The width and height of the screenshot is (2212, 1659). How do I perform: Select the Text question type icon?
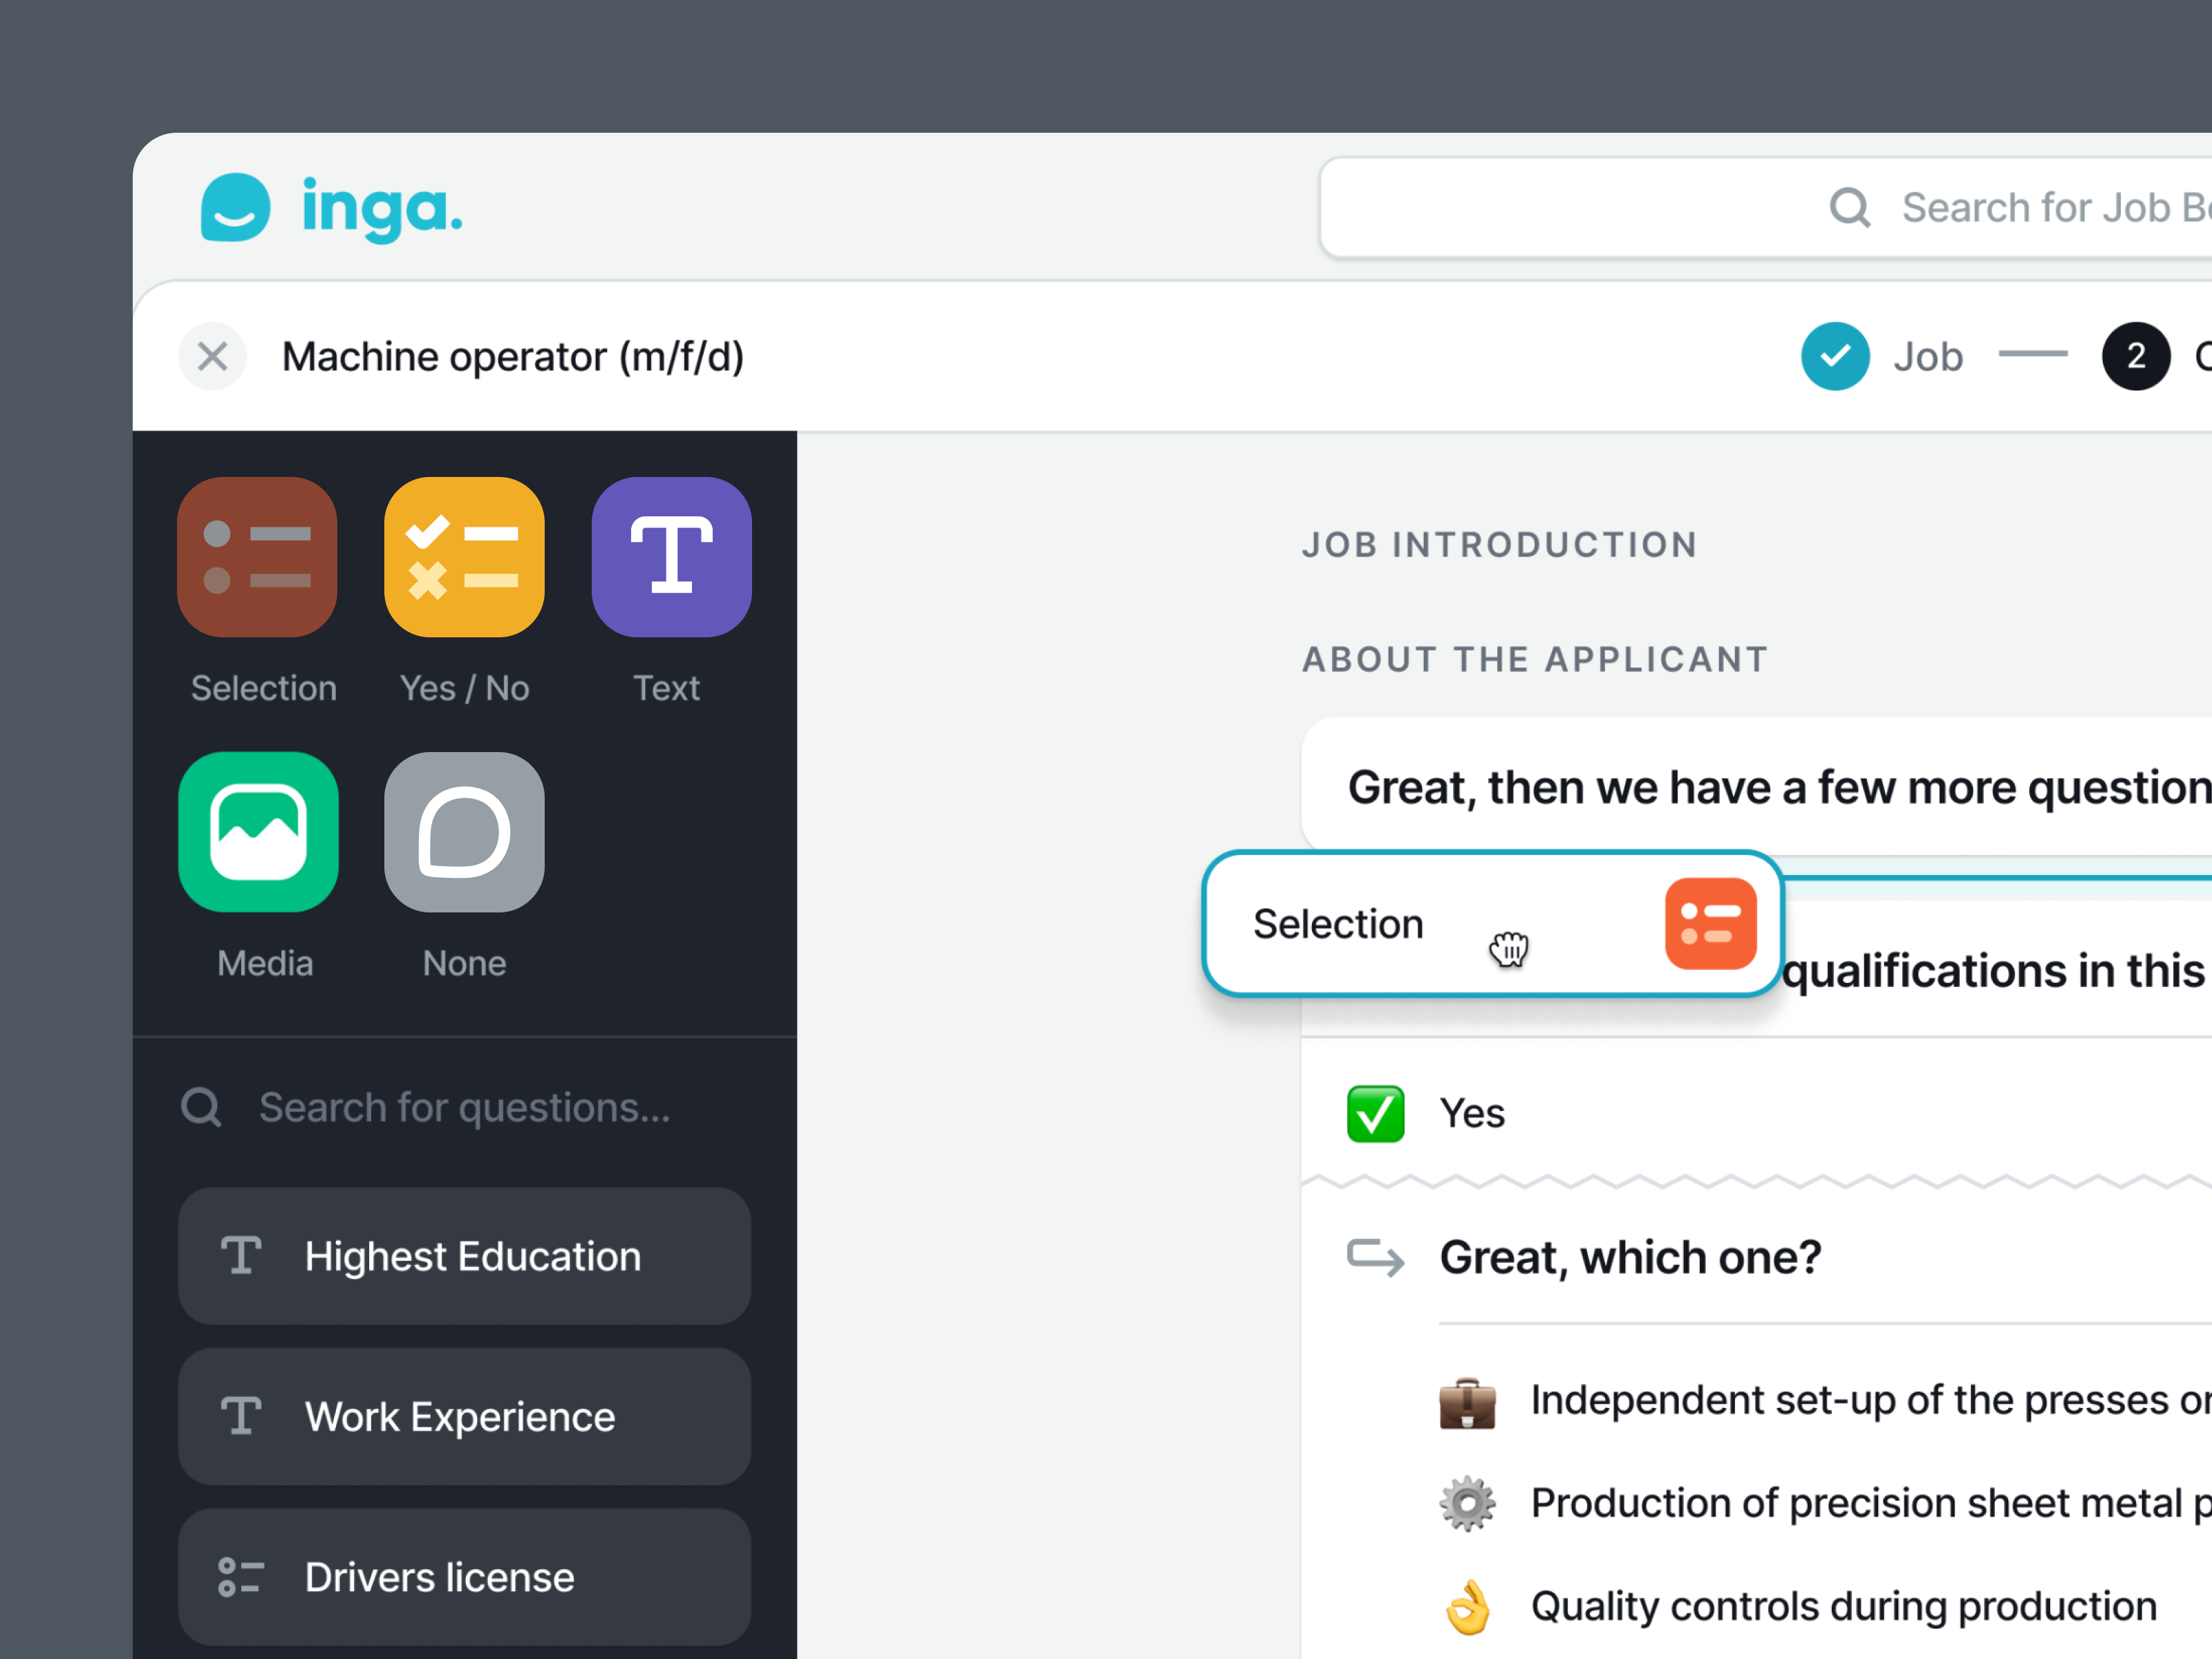click(671, 557)
